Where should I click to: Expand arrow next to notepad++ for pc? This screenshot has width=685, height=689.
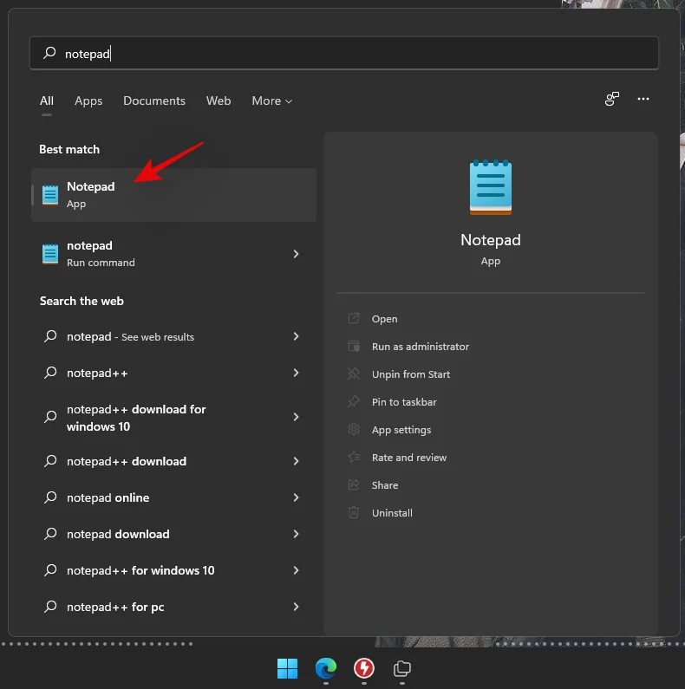296,607
